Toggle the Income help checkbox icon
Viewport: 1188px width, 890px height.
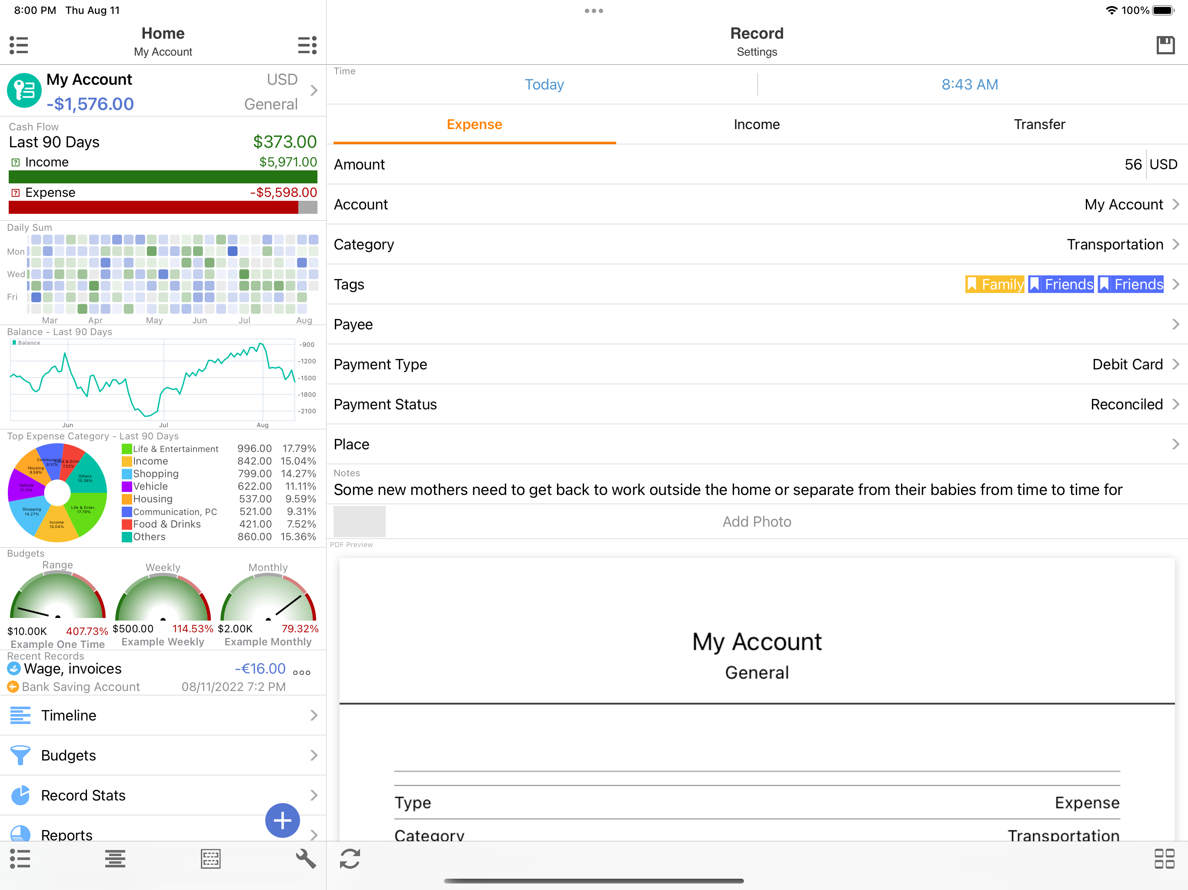point(16,162)
